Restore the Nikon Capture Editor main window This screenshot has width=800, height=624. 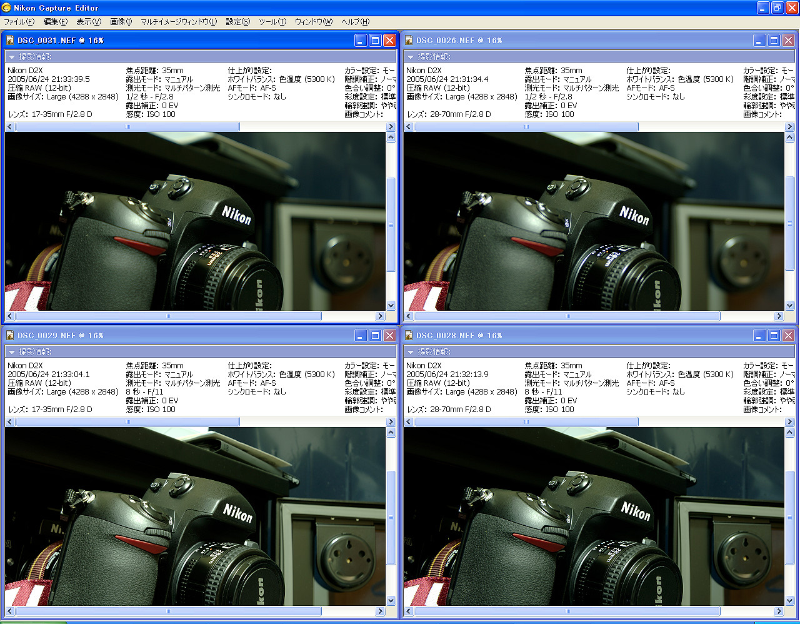(x=777, y=8)
